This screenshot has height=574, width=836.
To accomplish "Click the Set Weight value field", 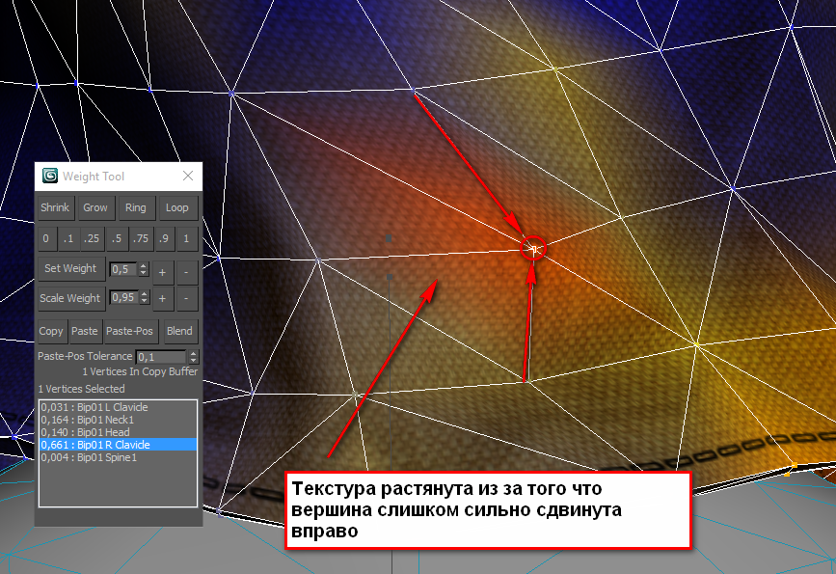I will (123, 270).
